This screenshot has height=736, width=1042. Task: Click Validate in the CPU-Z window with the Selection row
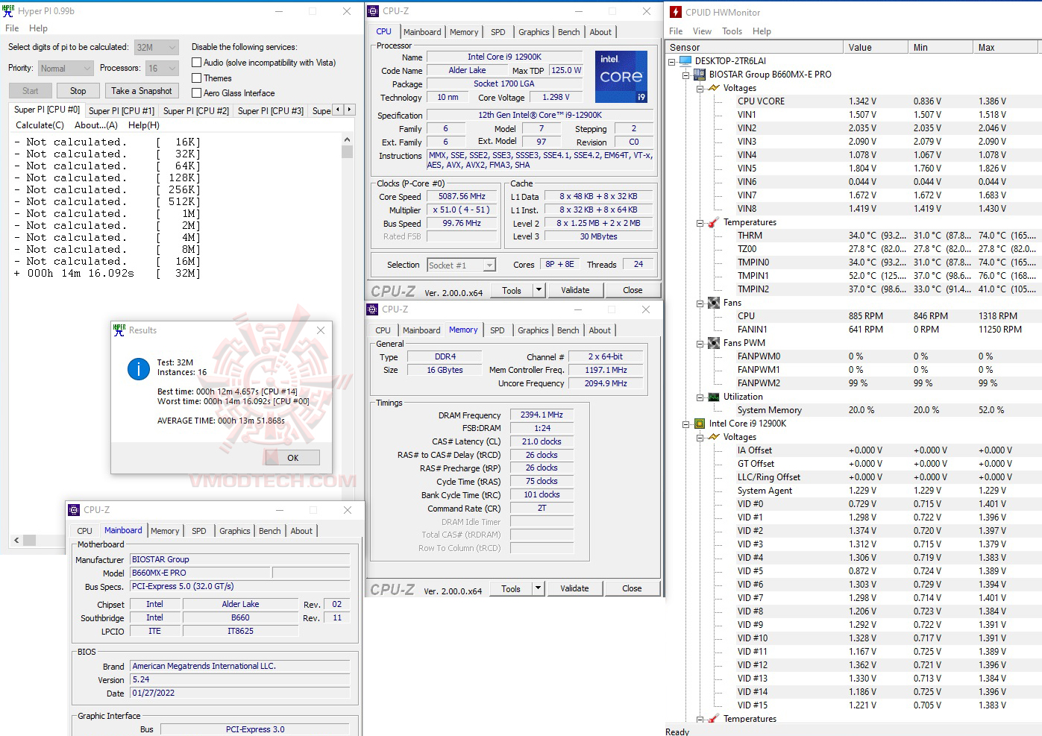click(575, 290)
